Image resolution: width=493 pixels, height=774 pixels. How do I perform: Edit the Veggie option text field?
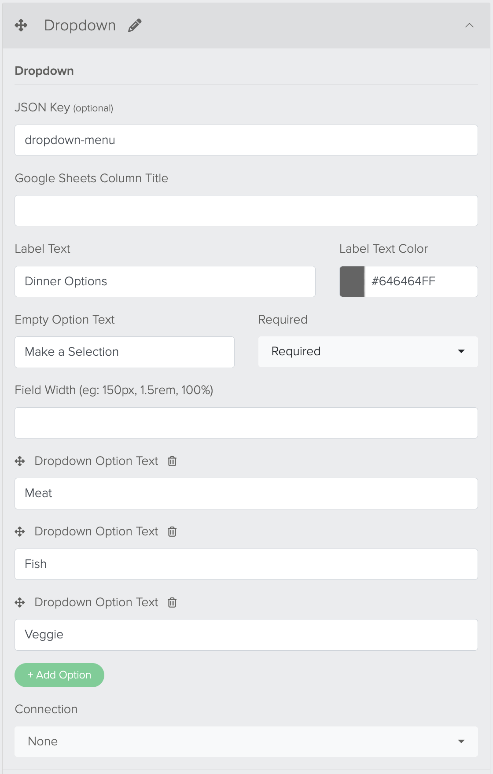[x=246, y=635]
